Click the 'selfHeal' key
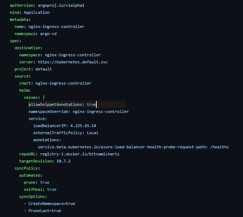This screenshot has width=243, height=217. click(33, 189)
